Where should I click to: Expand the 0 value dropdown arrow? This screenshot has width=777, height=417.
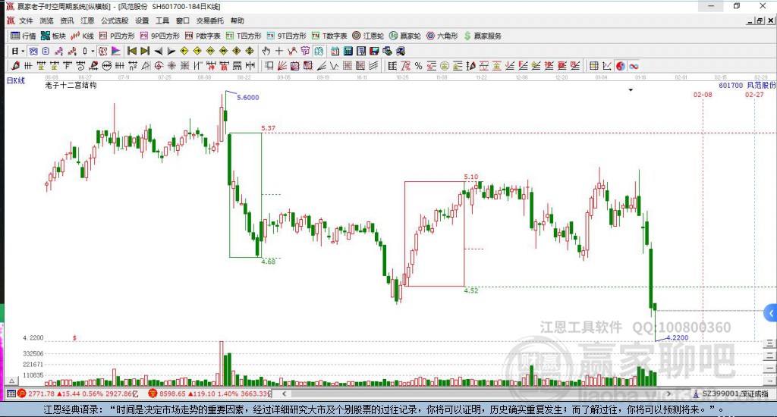[92, 51]
